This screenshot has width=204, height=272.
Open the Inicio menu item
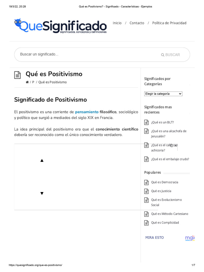[x=117, y=23]
